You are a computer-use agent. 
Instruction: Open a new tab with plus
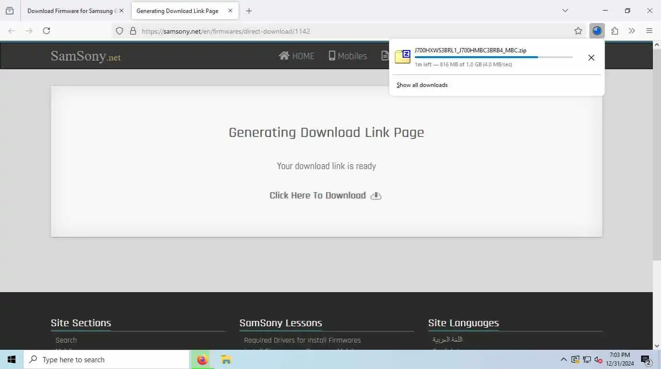point(249,11)
